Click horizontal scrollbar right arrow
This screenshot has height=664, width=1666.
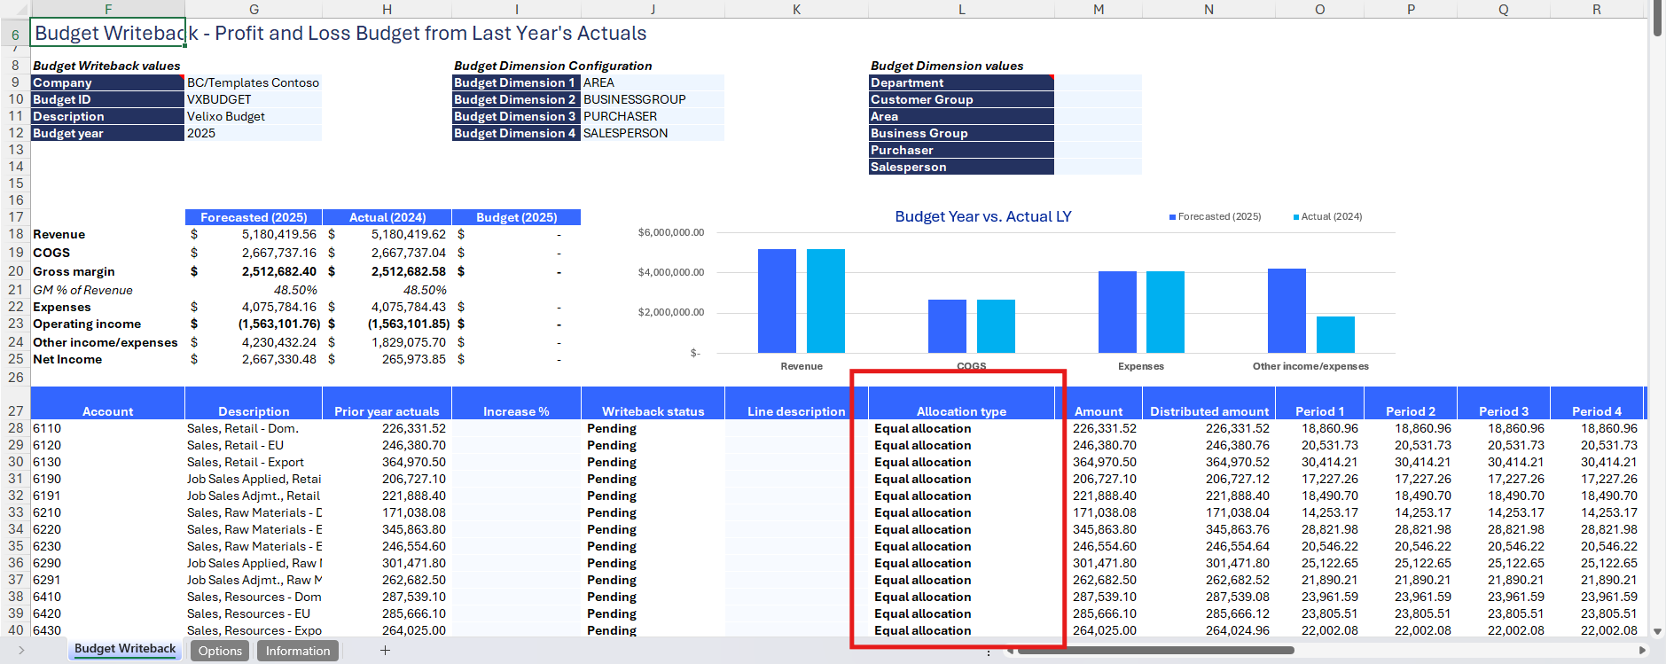[1642, 650]
